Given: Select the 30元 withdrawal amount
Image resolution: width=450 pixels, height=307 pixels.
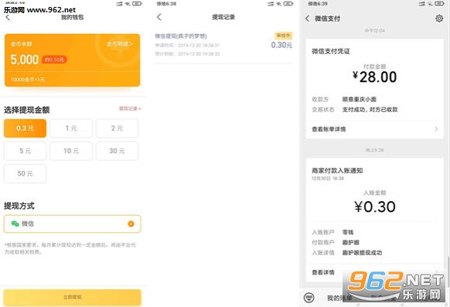Looking at the screenshot, I should click(117, 151).
